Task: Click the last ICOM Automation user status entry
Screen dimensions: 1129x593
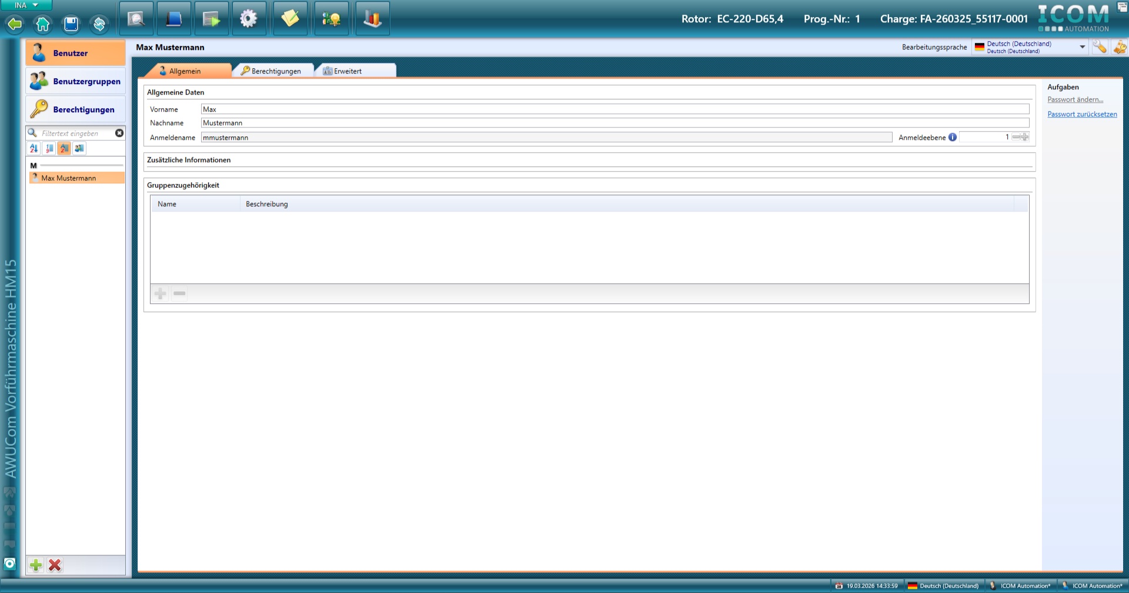Action: tap(1092, 586)
